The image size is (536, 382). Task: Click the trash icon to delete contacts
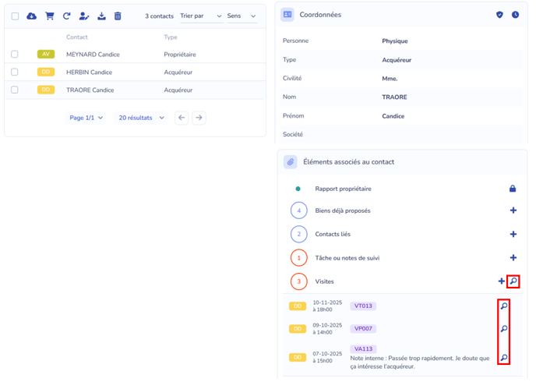(x=118, y=16)
